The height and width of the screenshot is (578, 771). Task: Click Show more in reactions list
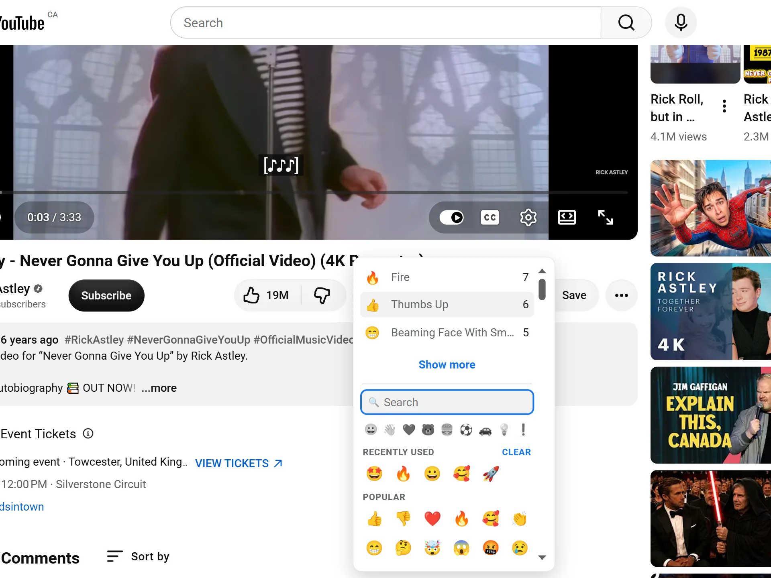pyautogui.click(x=447, y=364)
